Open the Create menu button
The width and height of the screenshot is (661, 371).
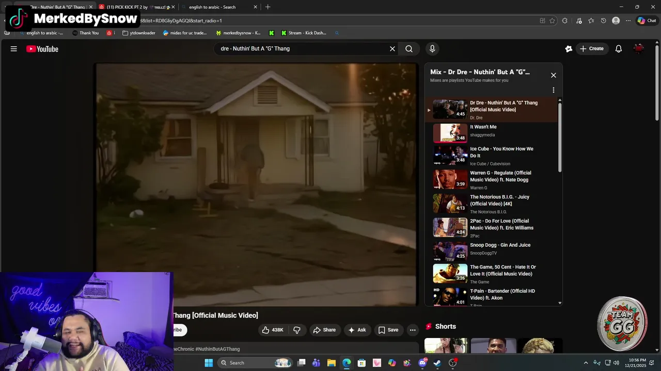pos(591,49)
